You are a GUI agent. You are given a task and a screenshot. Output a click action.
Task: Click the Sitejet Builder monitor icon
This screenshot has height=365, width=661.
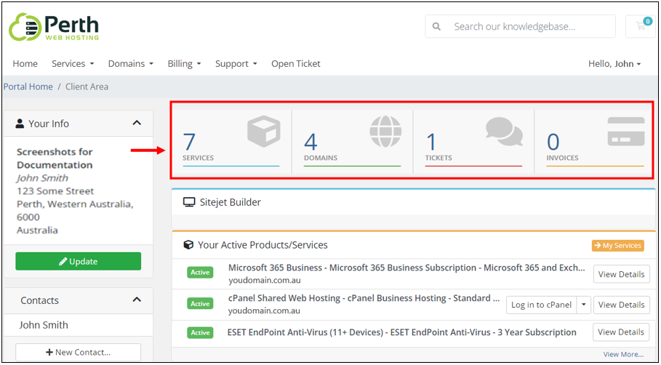click(x=189, y=202)
